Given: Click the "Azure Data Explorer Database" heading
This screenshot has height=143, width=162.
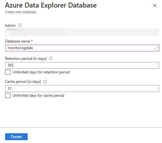Looking at the screenshot, I should tap(51, 5).
